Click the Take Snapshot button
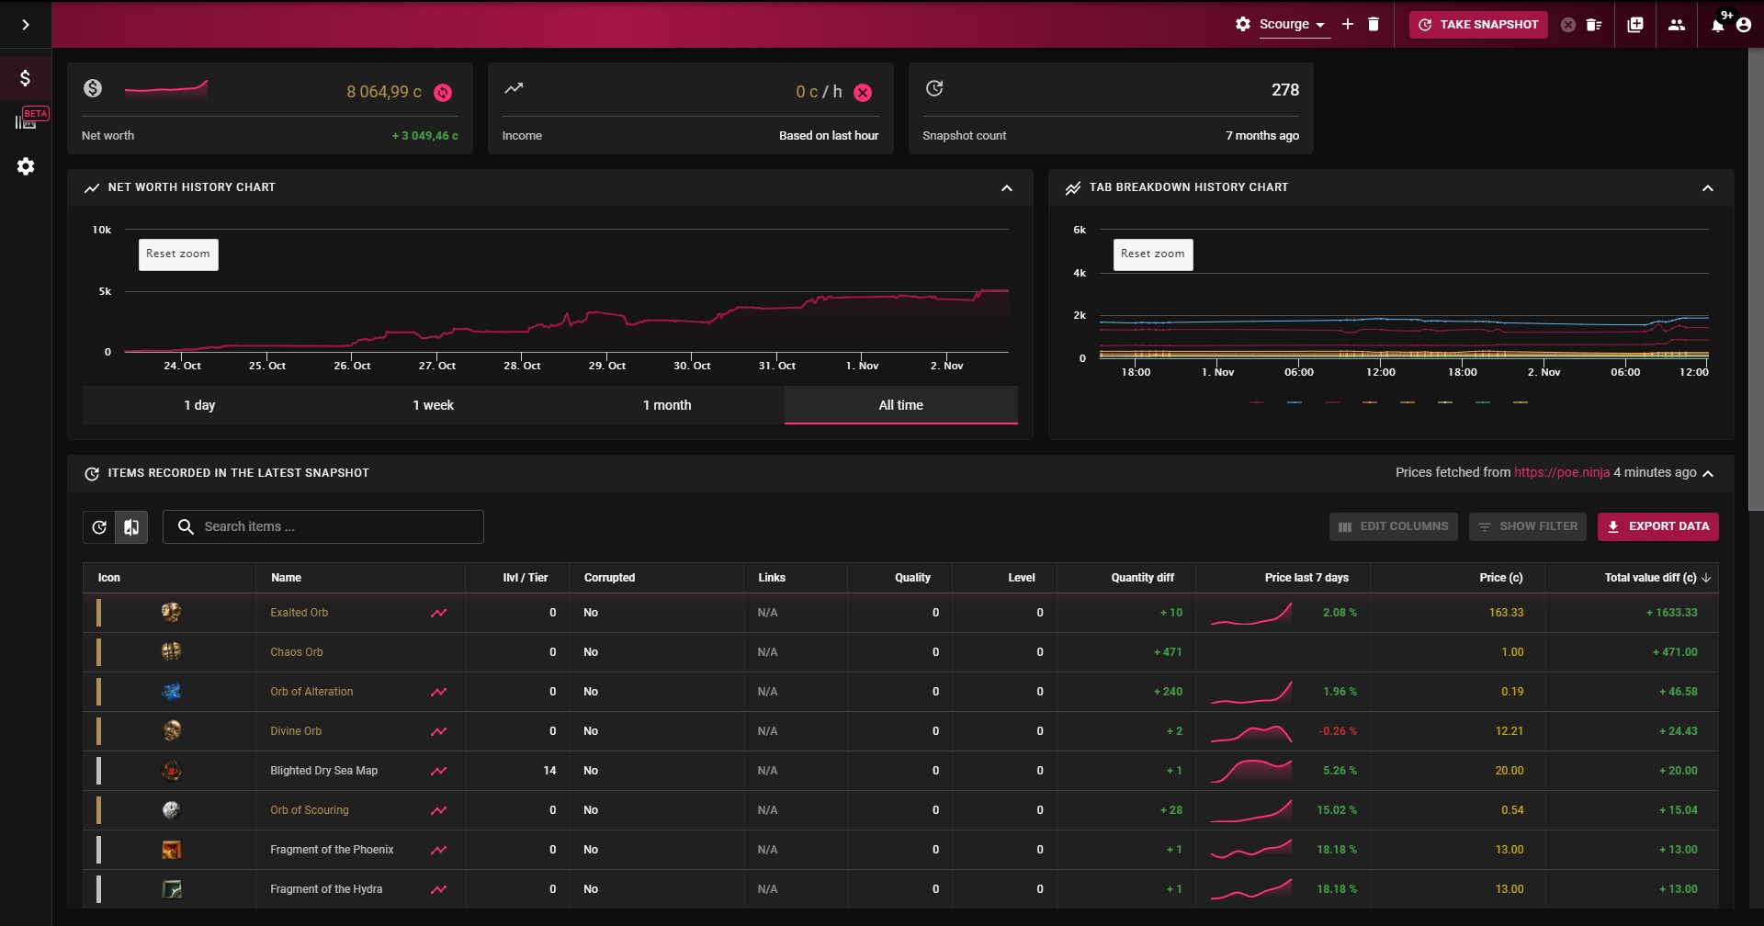Viewport: 1764px width, 926px height. [1478, 25]
